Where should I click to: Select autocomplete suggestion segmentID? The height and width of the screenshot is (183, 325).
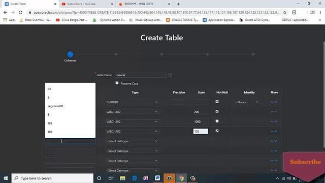coord(70,106)
